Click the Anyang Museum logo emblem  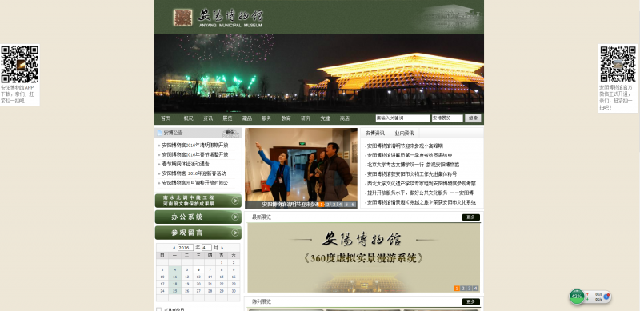(x=182, y=18)
